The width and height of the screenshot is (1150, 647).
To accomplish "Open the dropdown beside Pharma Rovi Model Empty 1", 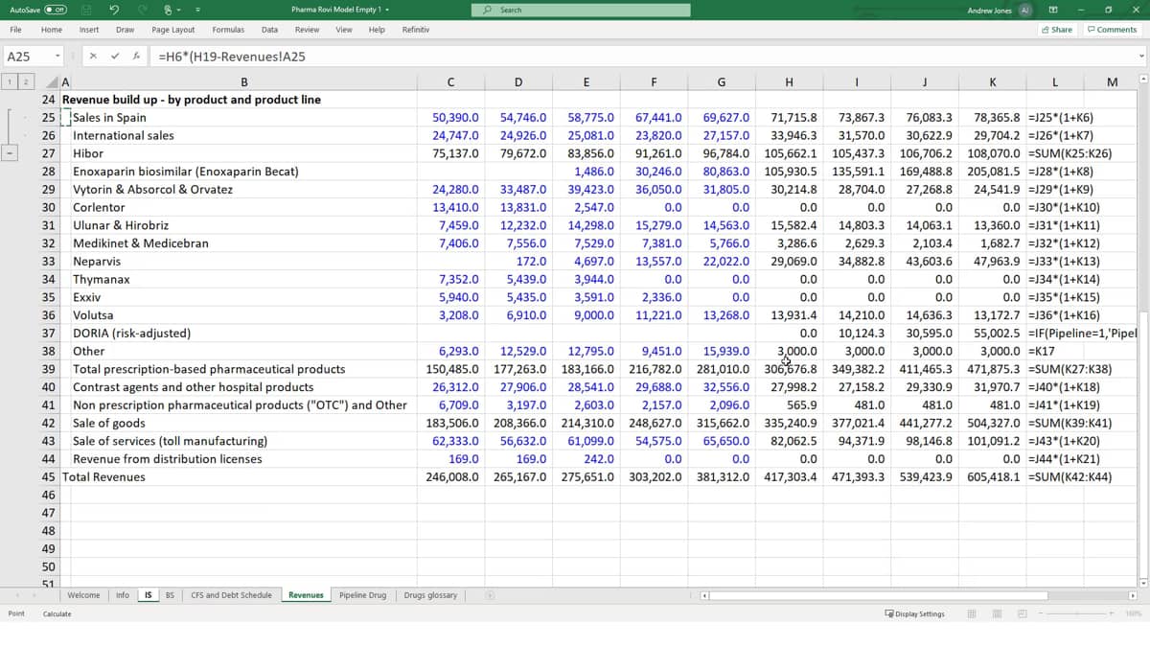I will click(x=388, y=10).
